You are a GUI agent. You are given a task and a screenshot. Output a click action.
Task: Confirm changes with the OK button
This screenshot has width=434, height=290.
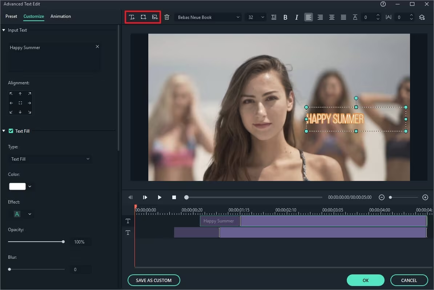tap(365, 280)
